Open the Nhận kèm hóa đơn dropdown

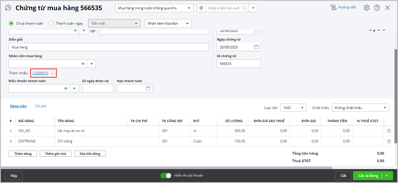coord(187,23)
